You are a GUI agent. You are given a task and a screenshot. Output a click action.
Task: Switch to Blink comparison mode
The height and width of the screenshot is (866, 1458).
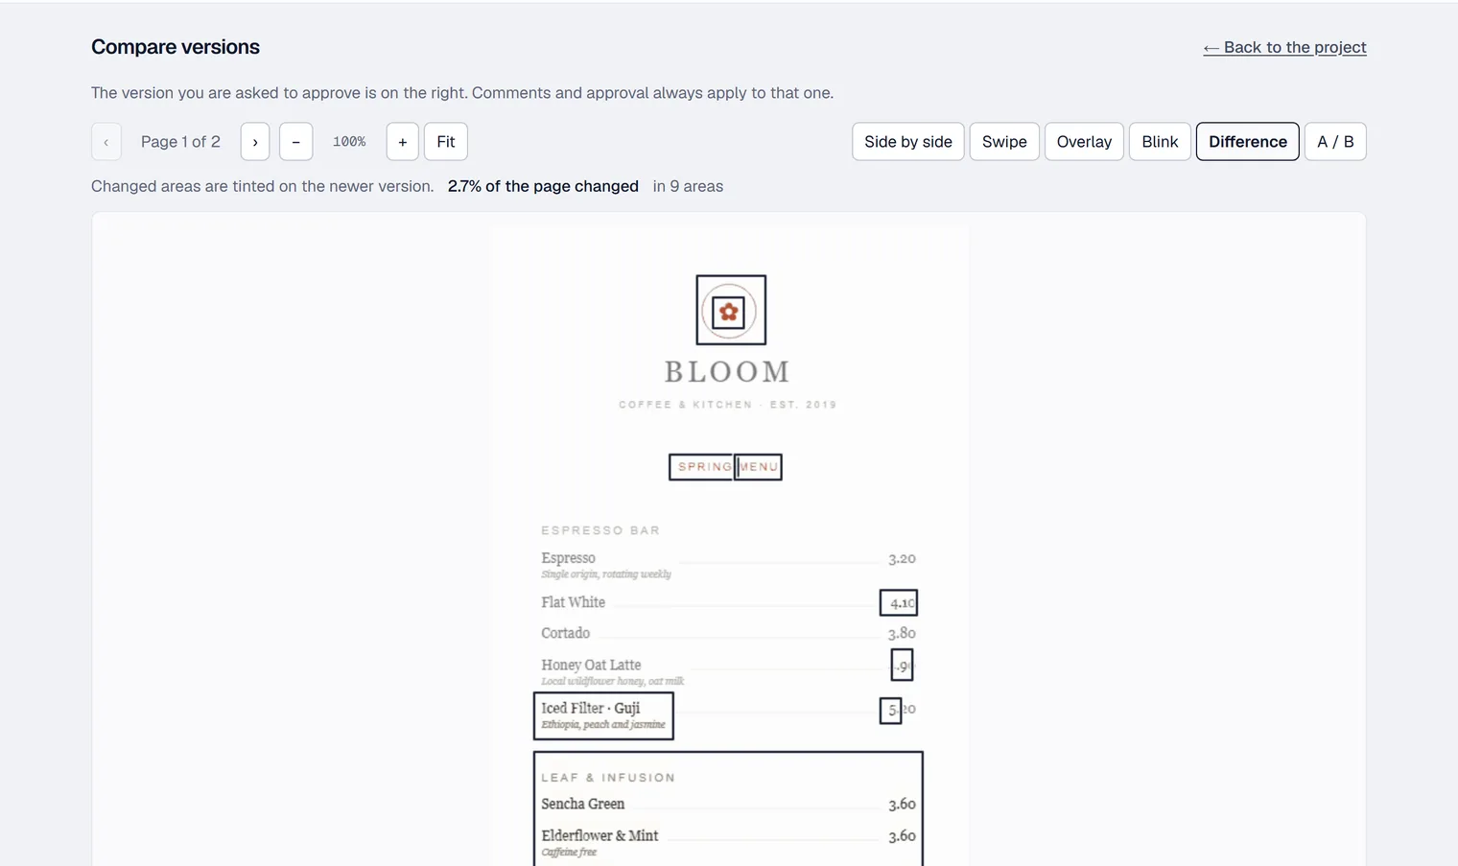[x=1160, y=142]
